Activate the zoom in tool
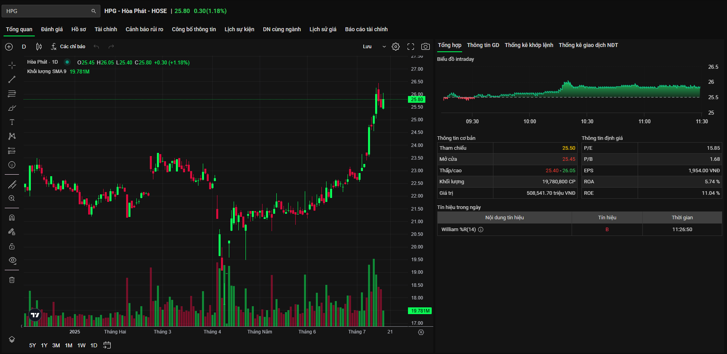 pyautogui.click(x=12, y=198)
